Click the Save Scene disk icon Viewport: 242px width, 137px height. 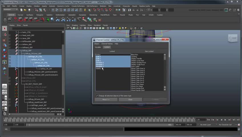tap(29, 10)
